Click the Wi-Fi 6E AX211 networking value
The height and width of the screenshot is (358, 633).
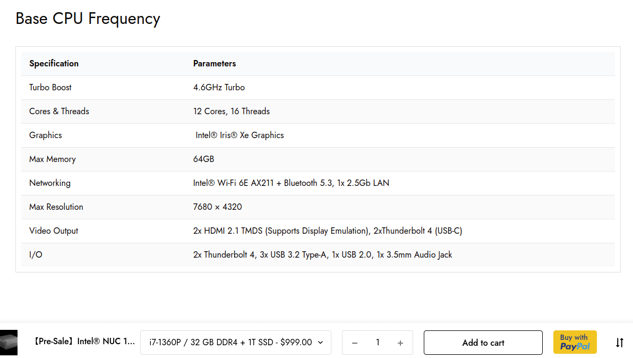coord(291,183)
